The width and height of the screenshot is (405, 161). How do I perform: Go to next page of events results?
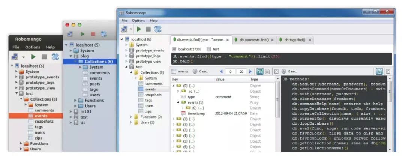[250, 71]
